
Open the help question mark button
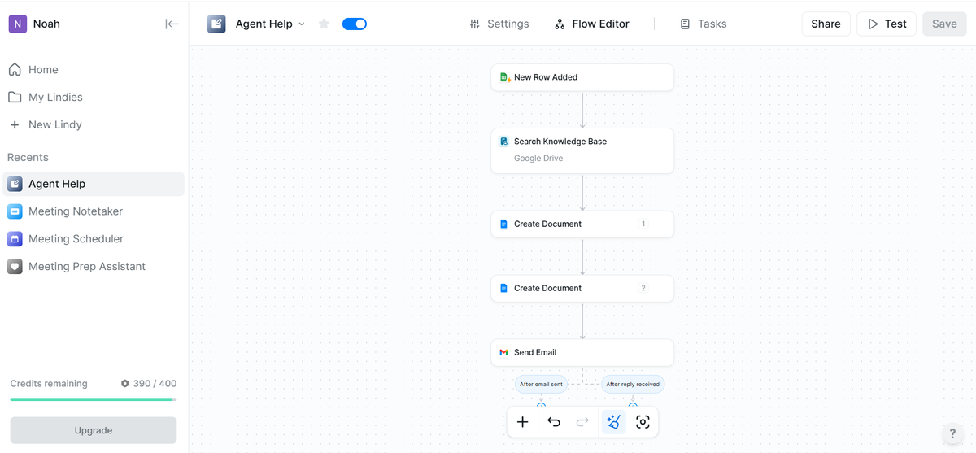[952, 433]
